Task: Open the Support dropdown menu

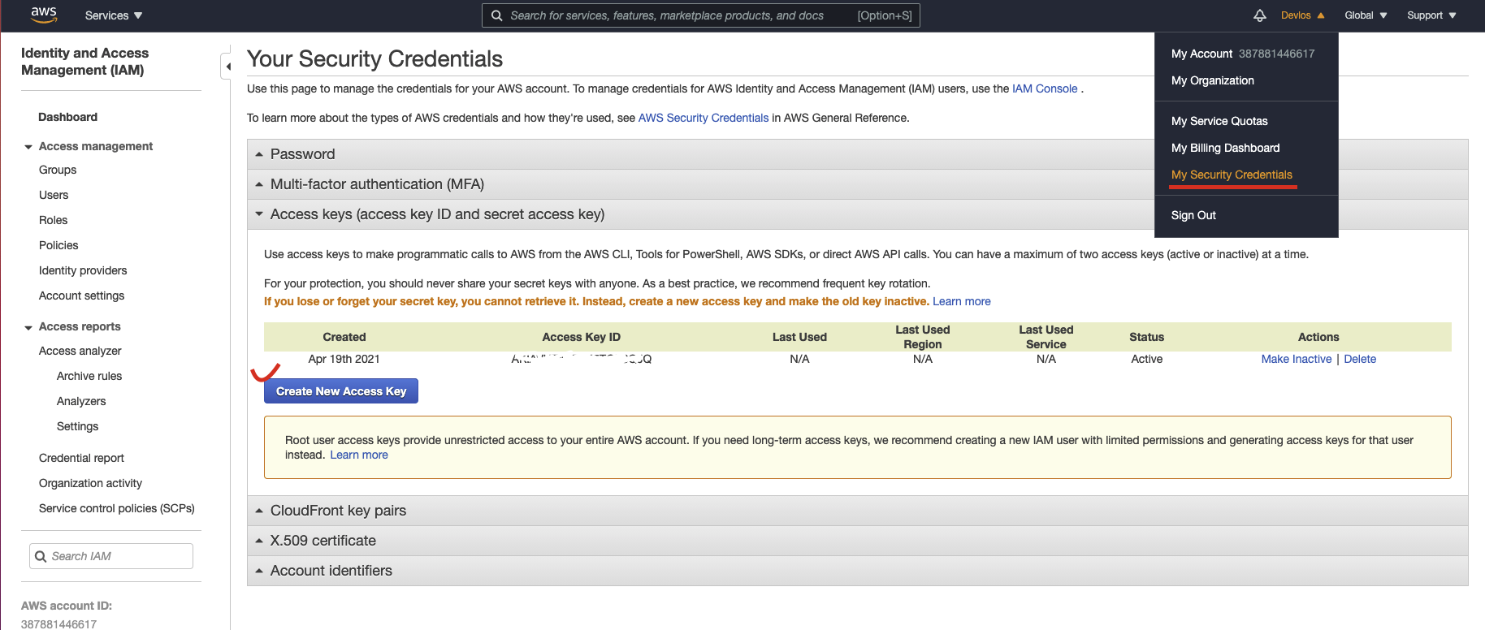Action: pyautogui.click(x=1432, y=15)
